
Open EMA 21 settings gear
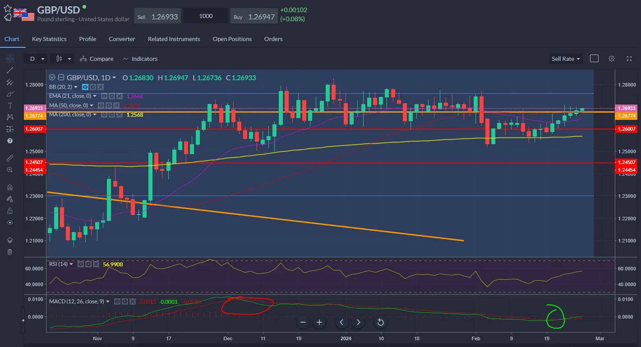click(x=111, y=96)
